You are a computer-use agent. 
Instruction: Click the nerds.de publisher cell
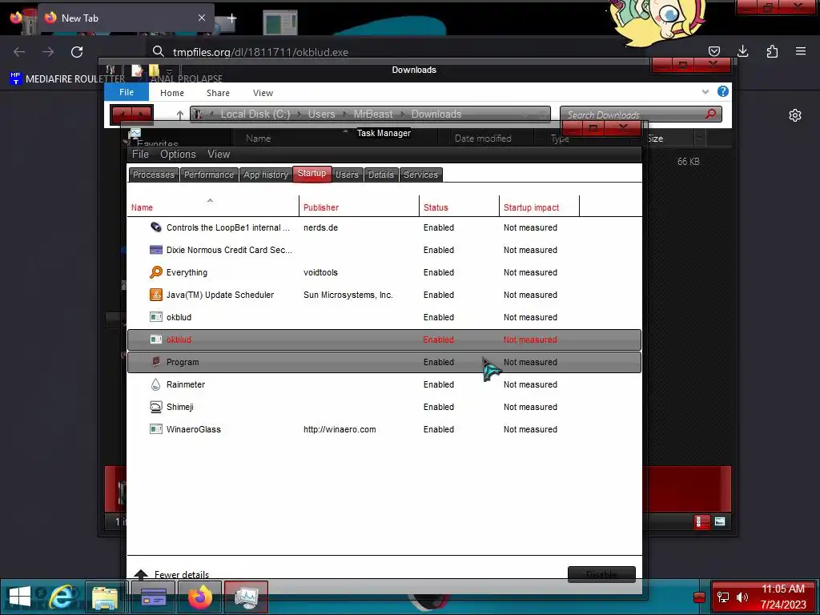(x=320, y=227)
